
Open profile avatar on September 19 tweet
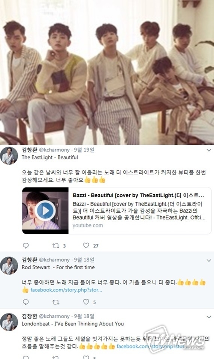[x=9, y=156]
